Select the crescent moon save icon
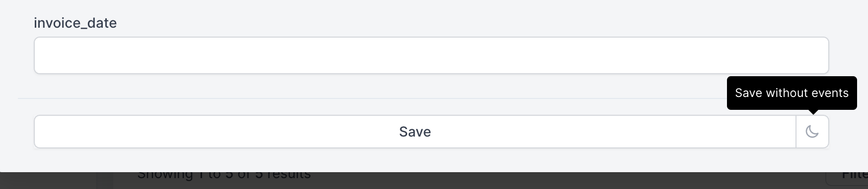The width and height of the screenshot is (868, 189). 812,132
